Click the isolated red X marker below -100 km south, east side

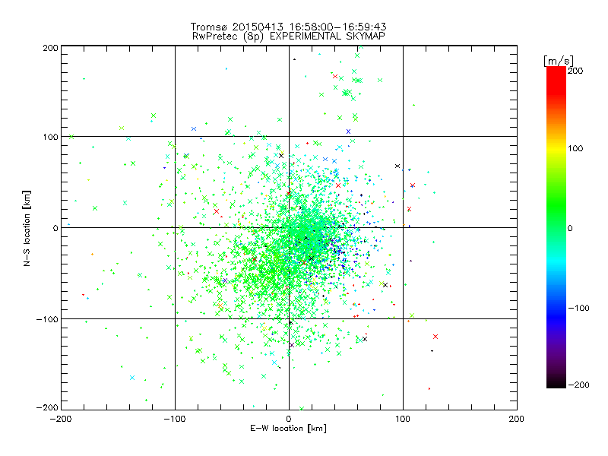pyautogui.click(x=435, y=337)
